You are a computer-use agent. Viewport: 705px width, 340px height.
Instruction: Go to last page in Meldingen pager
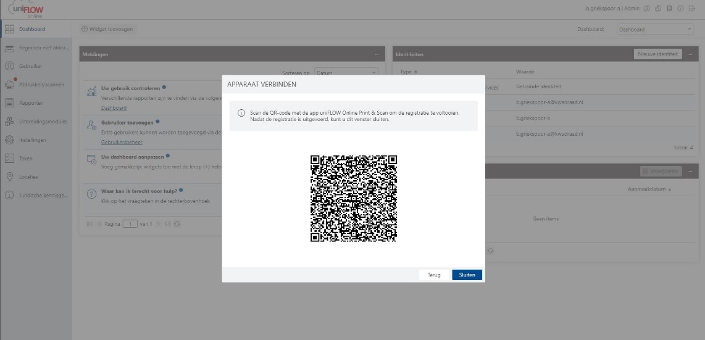click(167, 223)
